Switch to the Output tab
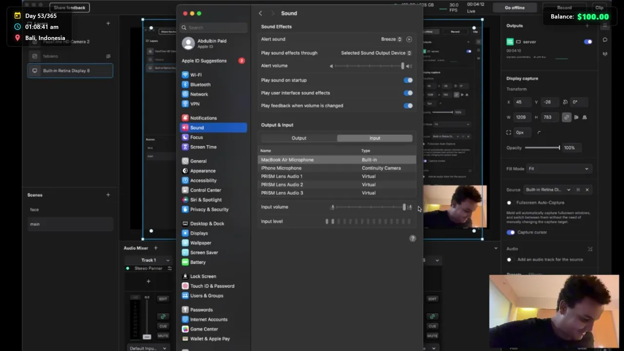624x351 pixels. pos(299,138)
